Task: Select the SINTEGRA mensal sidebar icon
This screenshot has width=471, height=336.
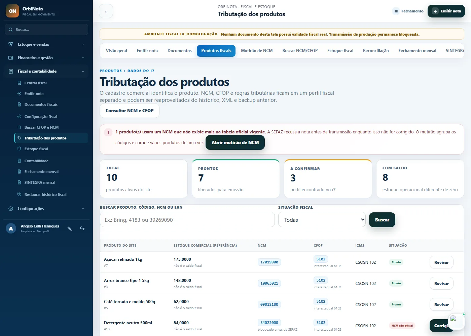Action: tap(19, 182)
